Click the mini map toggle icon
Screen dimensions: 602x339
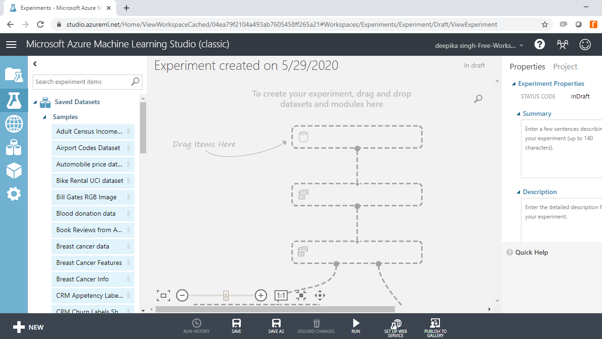click(x=301, y=295)
